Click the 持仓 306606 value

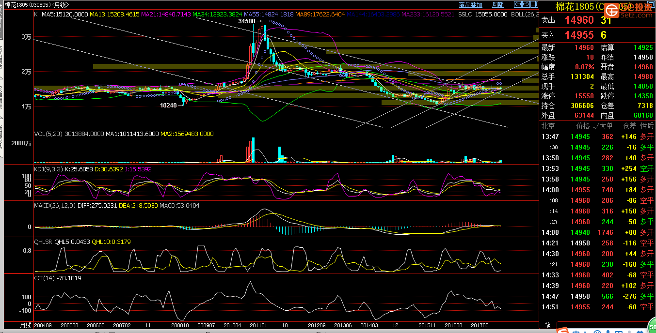coord(582,106)
